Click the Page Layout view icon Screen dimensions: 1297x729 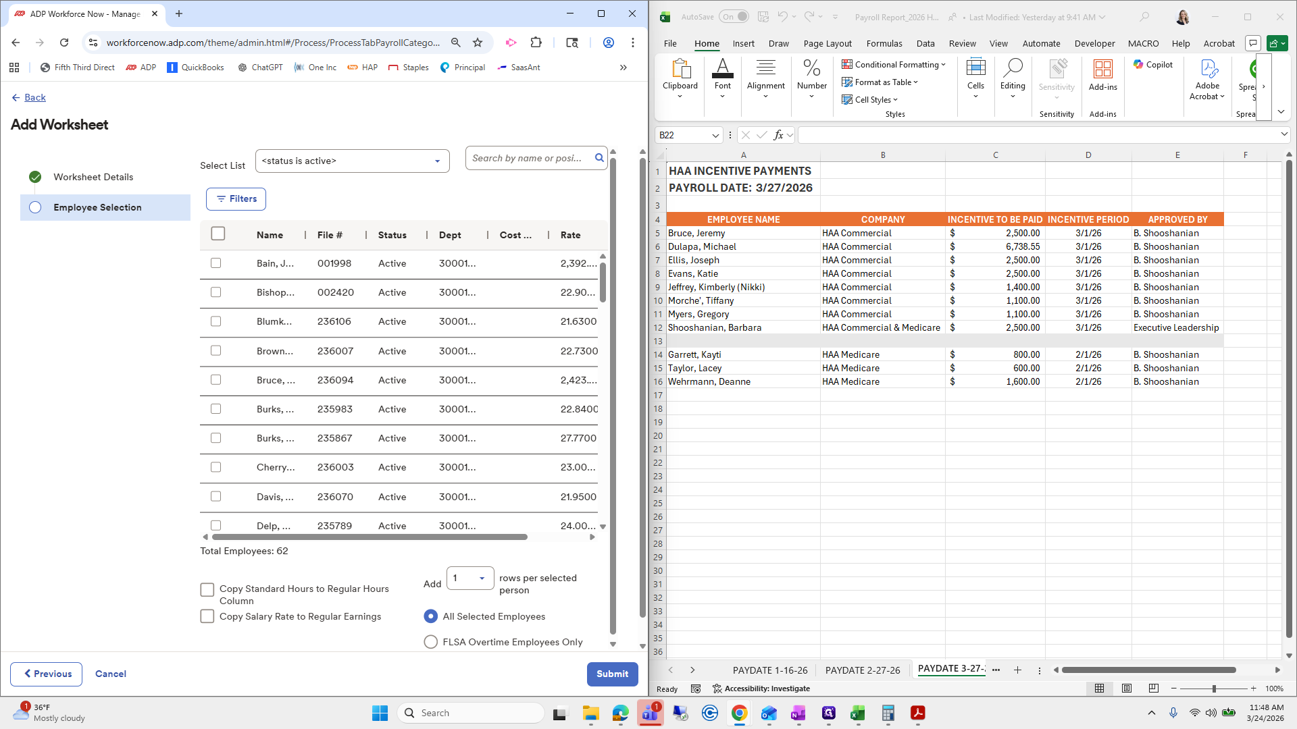click(1127, 688)
